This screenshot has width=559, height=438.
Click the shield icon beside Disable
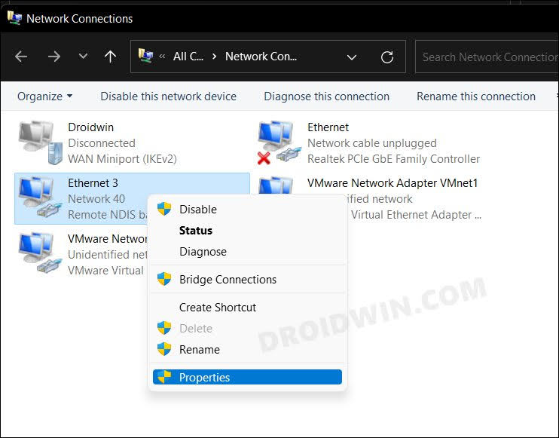164,209
